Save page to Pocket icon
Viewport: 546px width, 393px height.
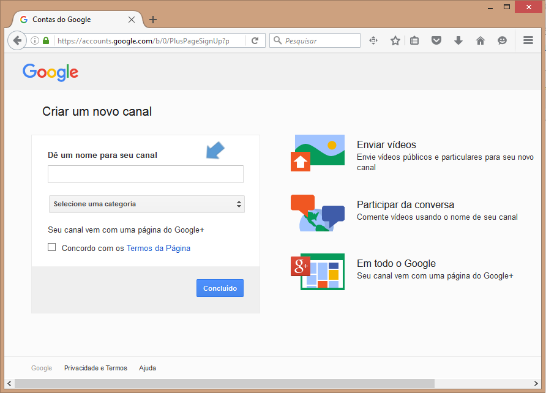click(x=436, y=41)
